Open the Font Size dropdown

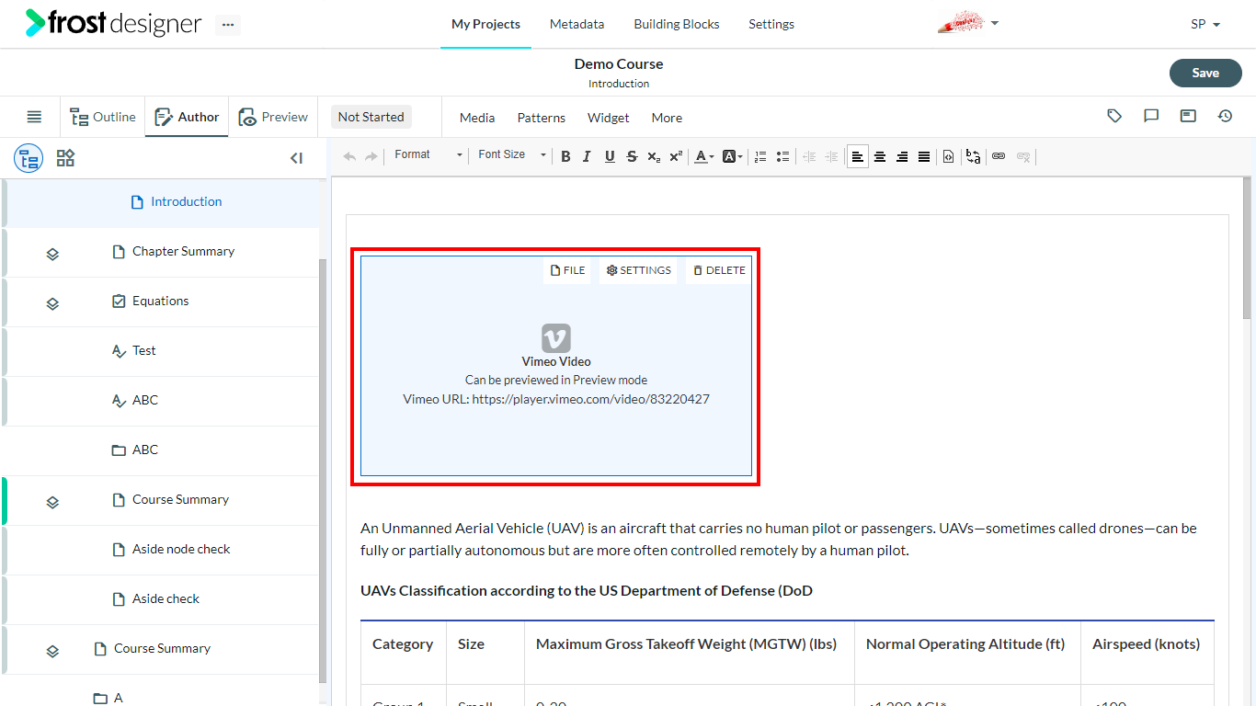512,155
